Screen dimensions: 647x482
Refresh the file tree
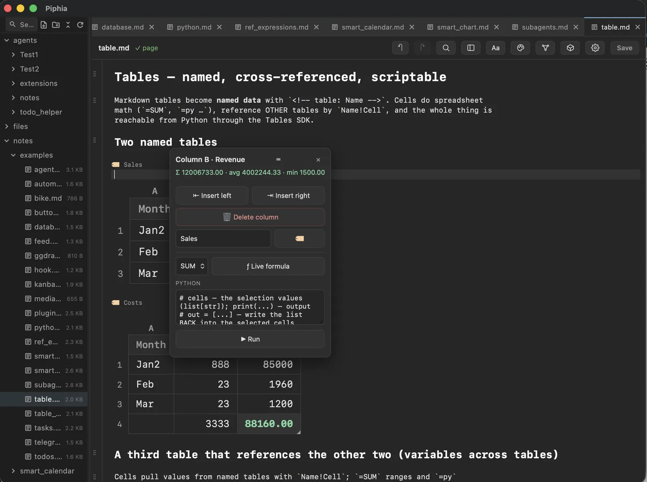click(80, 25)
